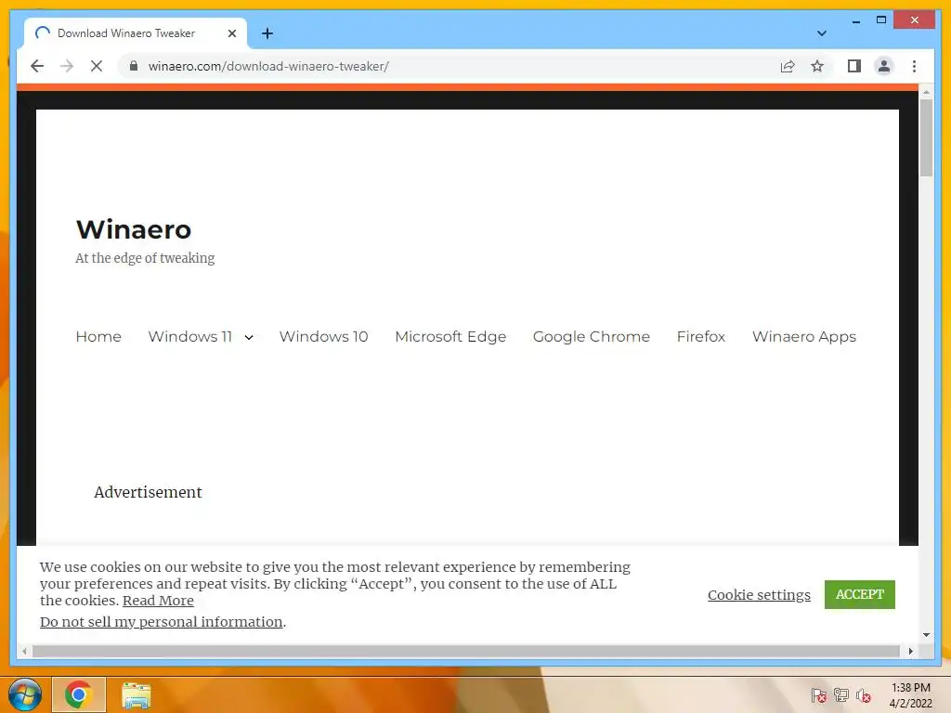Close the Download Winaero Tweaker tab
Screen dimensions: 951x713
(231, 33)
